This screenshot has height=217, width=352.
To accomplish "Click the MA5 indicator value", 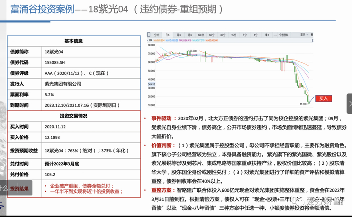I will pyautogui.click(x=159, y=40).
